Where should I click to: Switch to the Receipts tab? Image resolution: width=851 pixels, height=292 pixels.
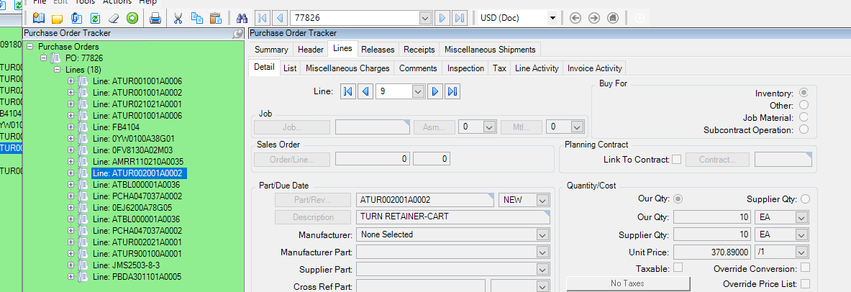click(x=419, y=50)
